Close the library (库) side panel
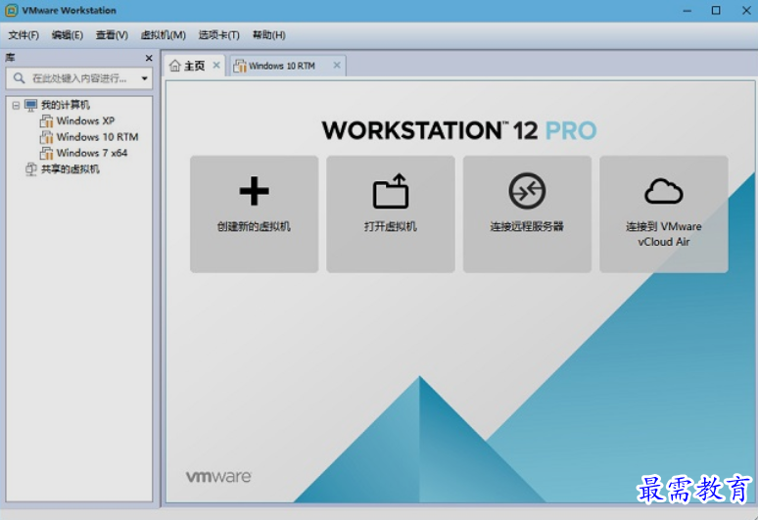The image size is (758, 520). point(149,58)
